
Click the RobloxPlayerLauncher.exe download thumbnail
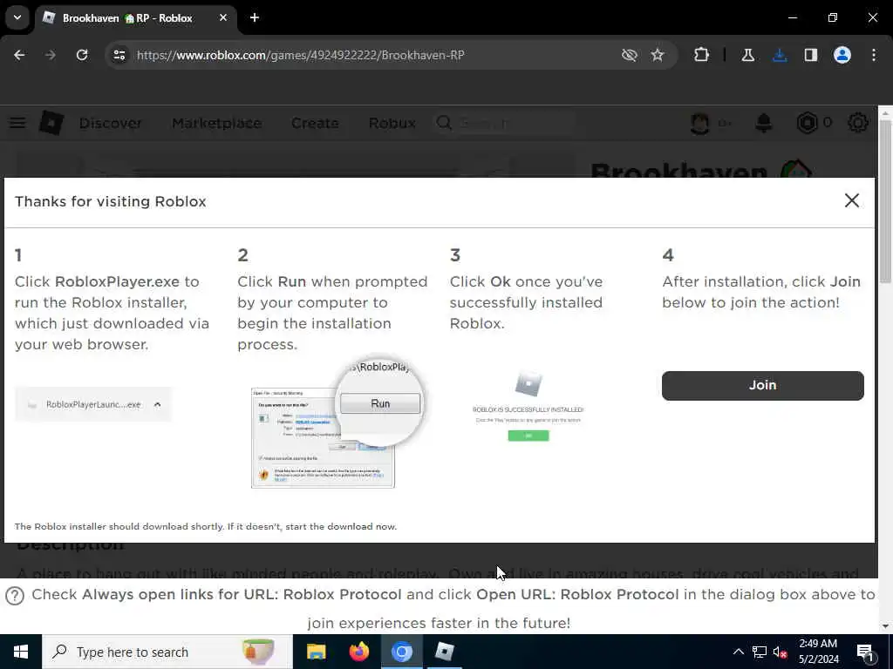click(93, 404)
